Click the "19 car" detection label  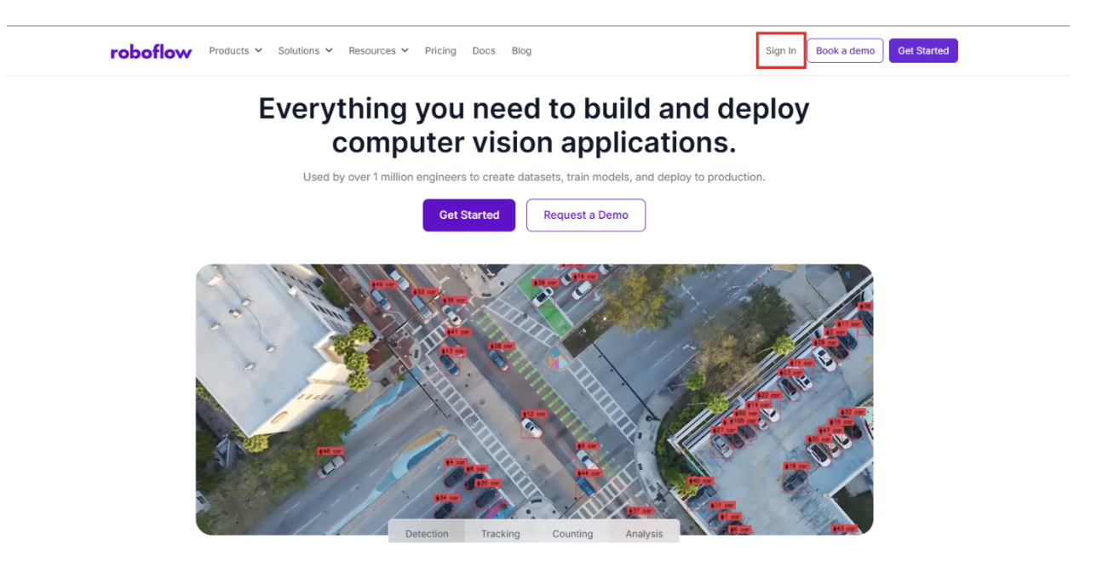click(x=796, y=467)
